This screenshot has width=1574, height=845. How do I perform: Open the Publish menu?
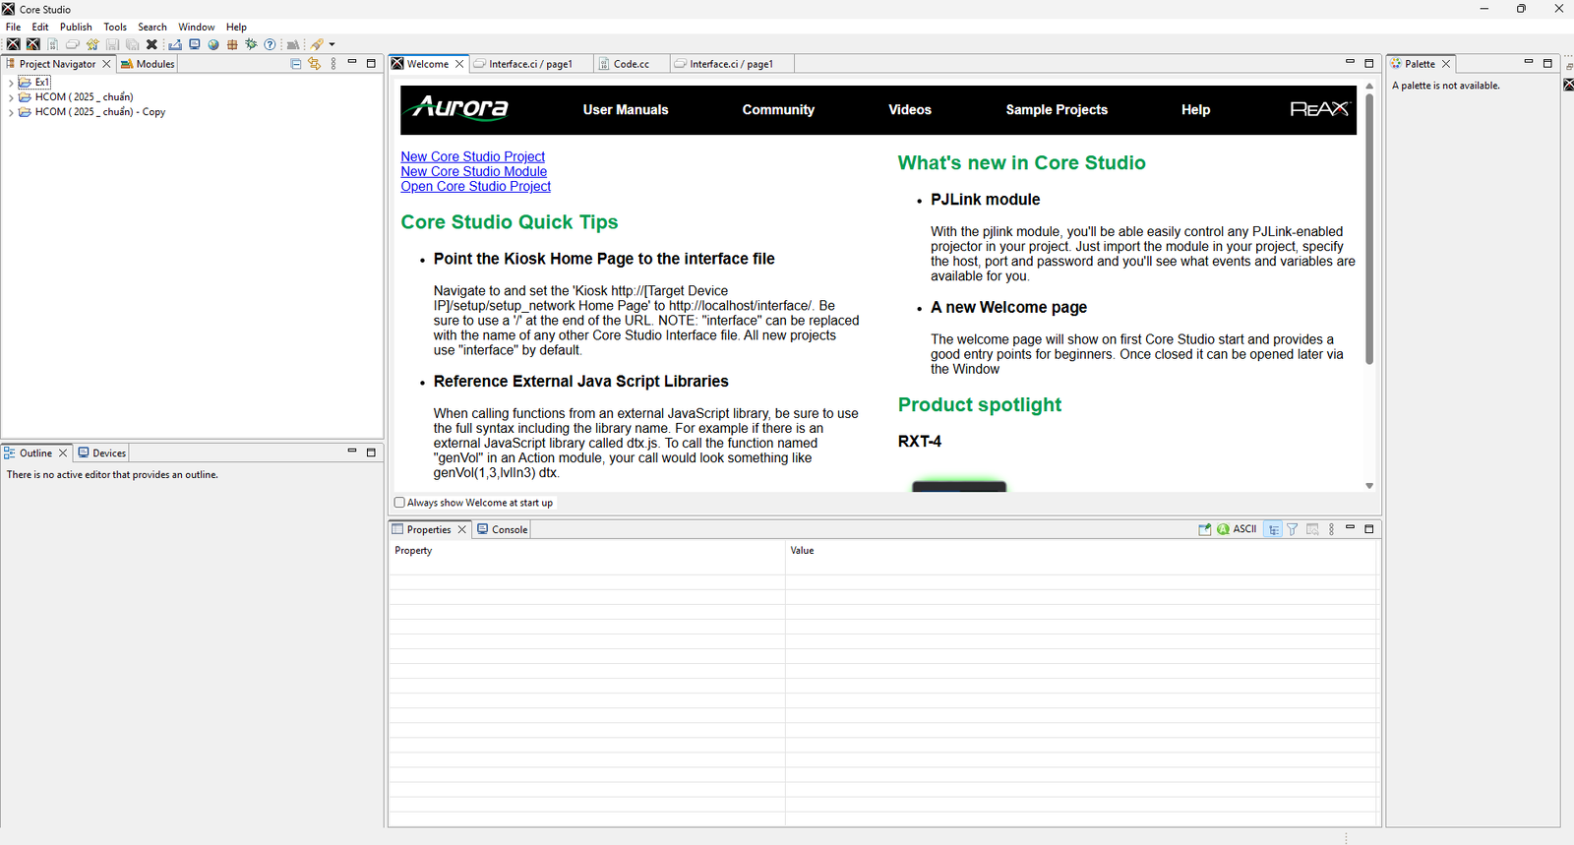76,27
